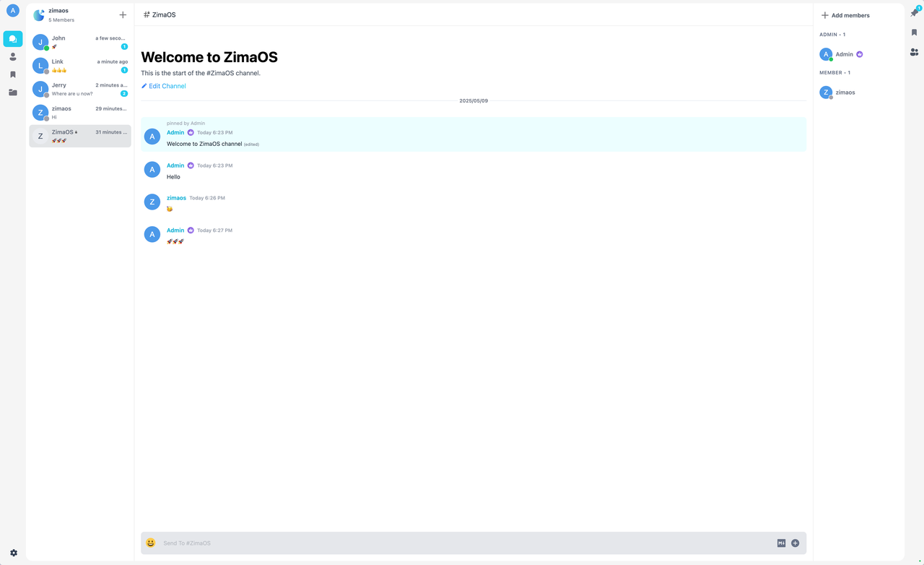The width and height of the screenshot is (924, 565).
Task: Open the attachment plus button in composer
Action: tap(795, 543)
